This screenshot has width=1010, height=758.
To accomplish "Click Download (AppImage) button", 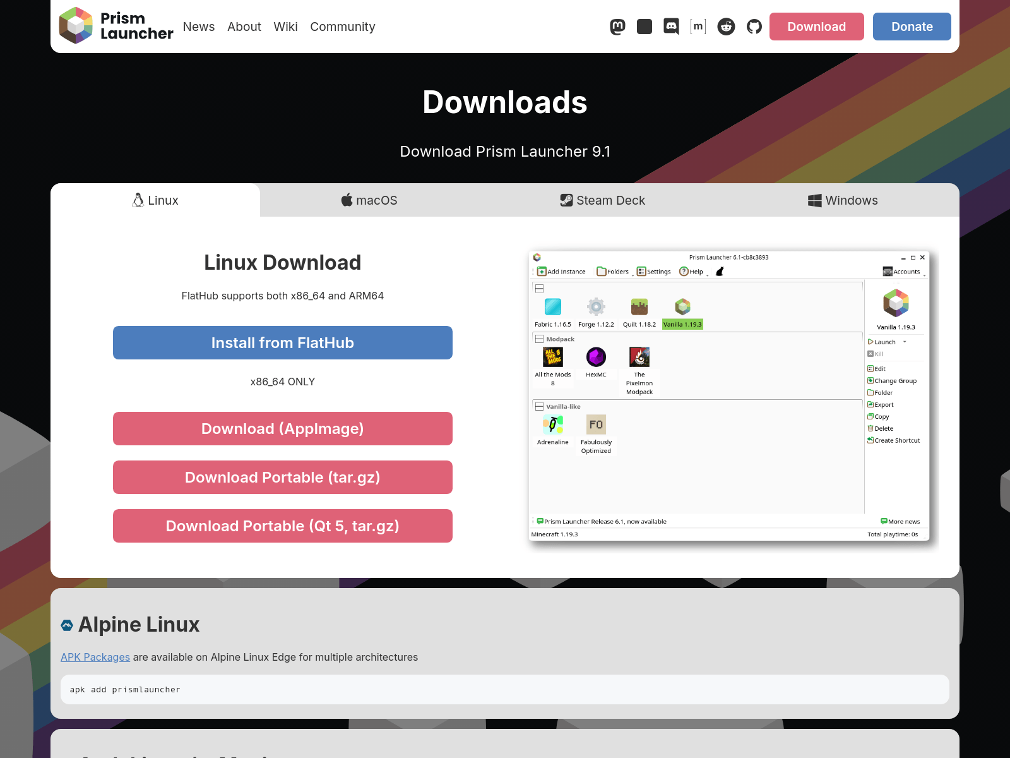I will pos(283,429).
